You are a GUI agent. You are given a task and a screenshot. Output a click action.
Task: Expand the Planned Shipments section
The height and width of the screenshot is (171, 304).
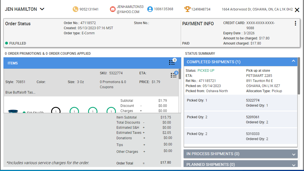[x=293, y=165]
